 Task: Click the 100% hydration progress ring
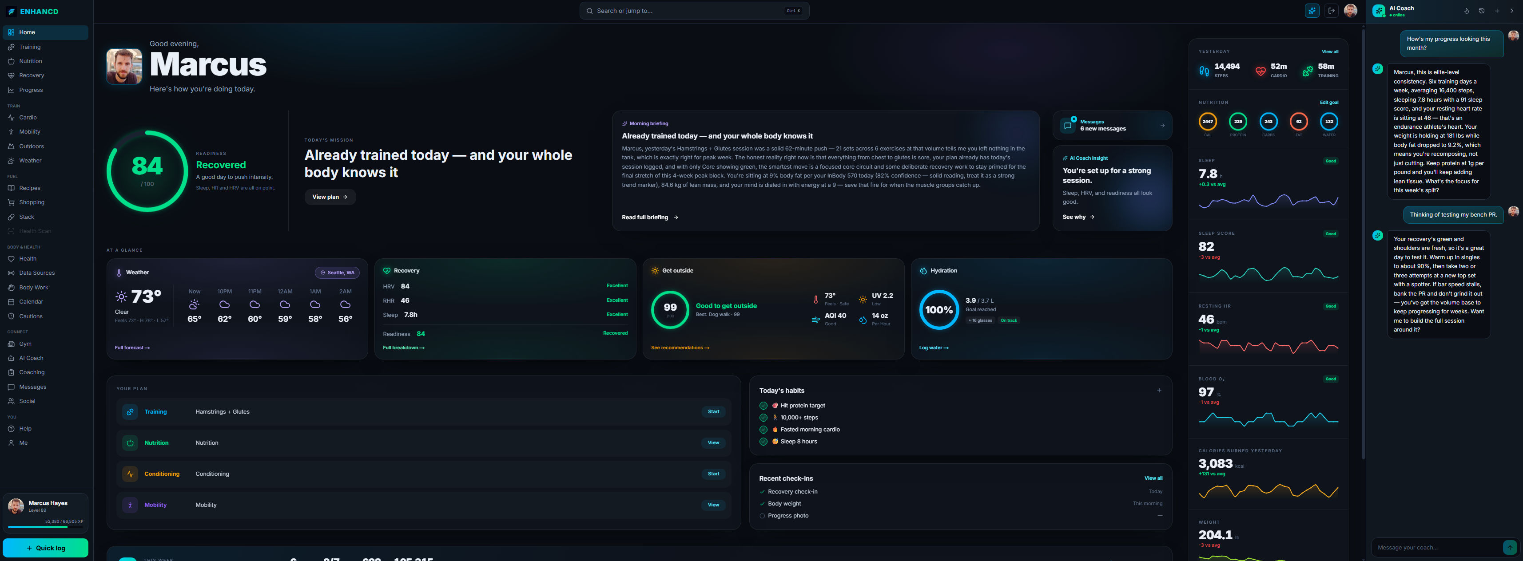(x=939, y=310)
